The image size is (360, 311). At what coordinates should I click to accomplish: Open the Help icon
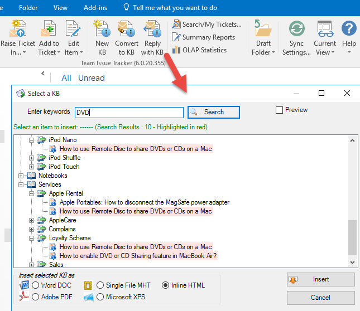pos(349,28)
